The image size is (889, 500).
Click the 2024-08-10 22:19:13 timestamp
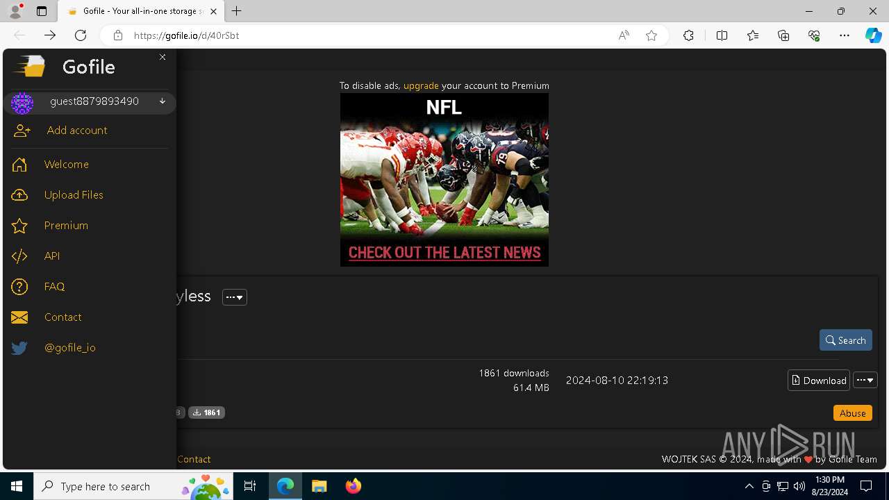click(617, 380)
